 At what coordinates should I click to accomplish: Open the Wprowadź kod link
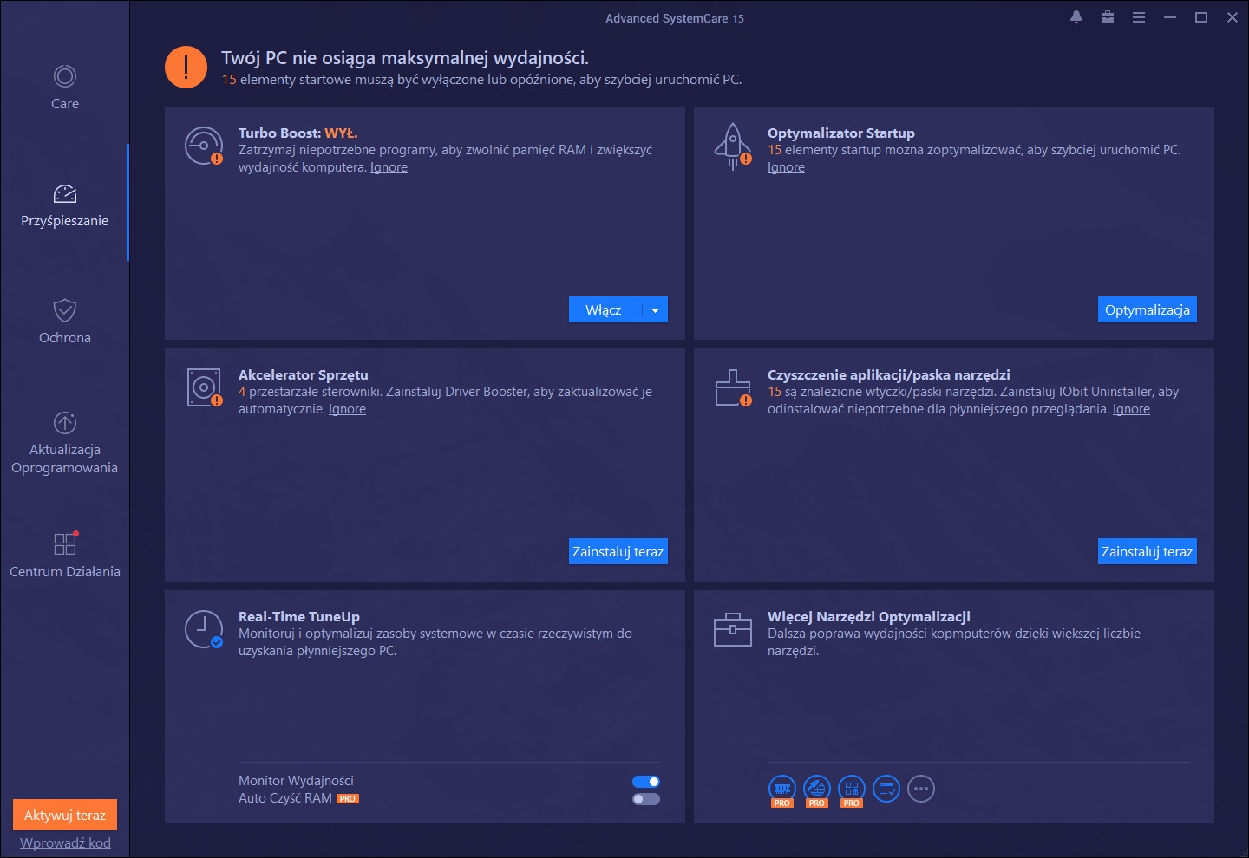click(x=65, y=842)
